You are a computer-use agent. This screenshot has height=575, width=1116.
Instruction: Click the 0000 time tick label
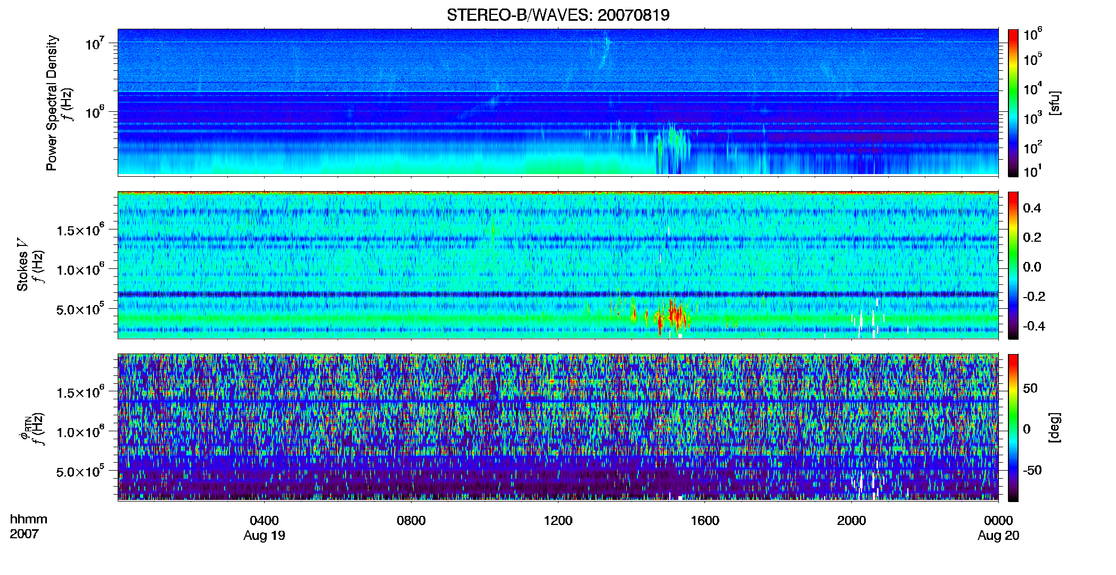pyautogui.click(x=998, y=520)
